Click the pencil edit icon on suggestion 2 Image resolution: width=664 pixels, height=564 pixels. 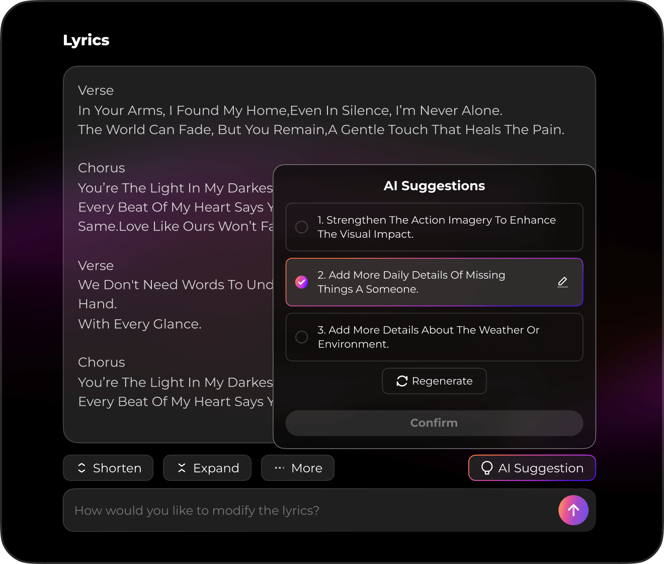562,282
